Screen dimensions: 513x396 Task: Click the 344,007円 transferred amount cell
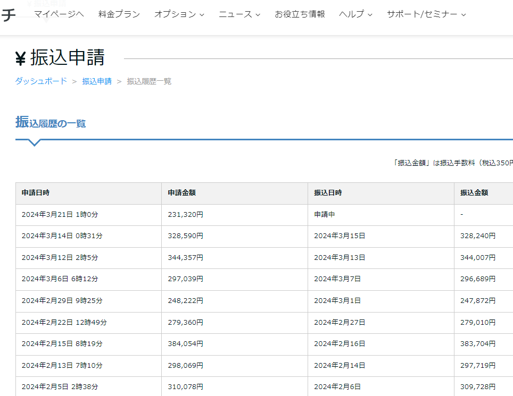pyautogui.click(x=484, y=258)
